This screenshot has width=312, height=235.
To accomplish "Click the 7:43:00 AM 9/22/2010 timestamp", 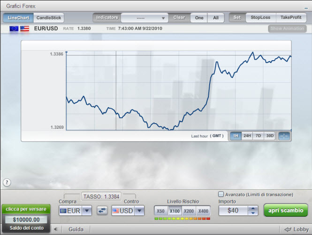I will pyautogui.click(x=140, y=29).
